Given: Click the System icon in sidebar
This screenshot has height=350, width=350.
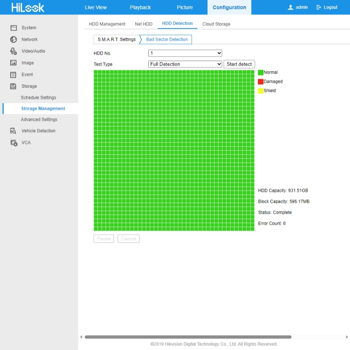Looking at the screenshot, I should 13,28.
